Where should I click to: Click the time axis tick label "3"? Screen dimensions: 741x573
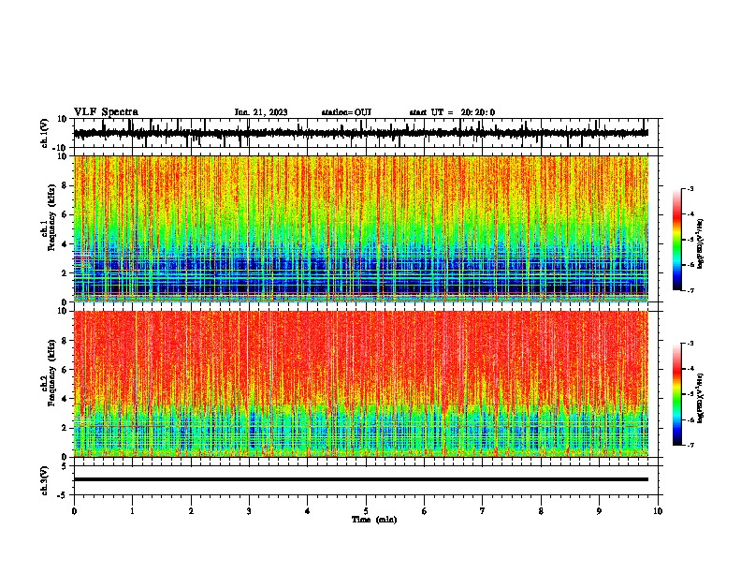tap(249, 510)
